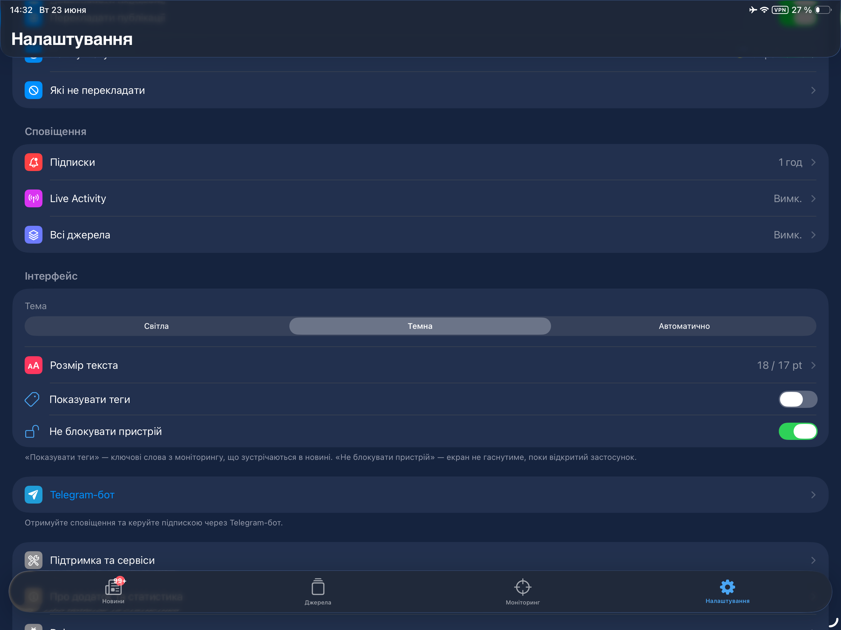Open chevron on Telegram-бот row

(813, 495)
